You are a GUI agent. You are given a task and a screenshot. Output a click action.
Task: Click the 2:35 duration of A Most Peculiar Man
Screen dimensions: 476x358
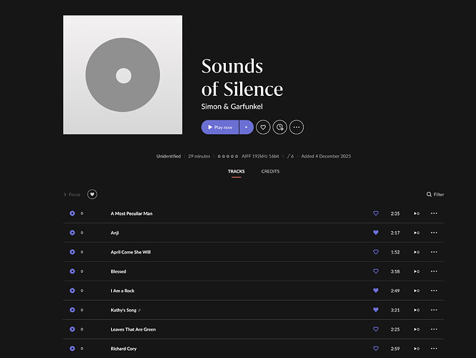395,213
